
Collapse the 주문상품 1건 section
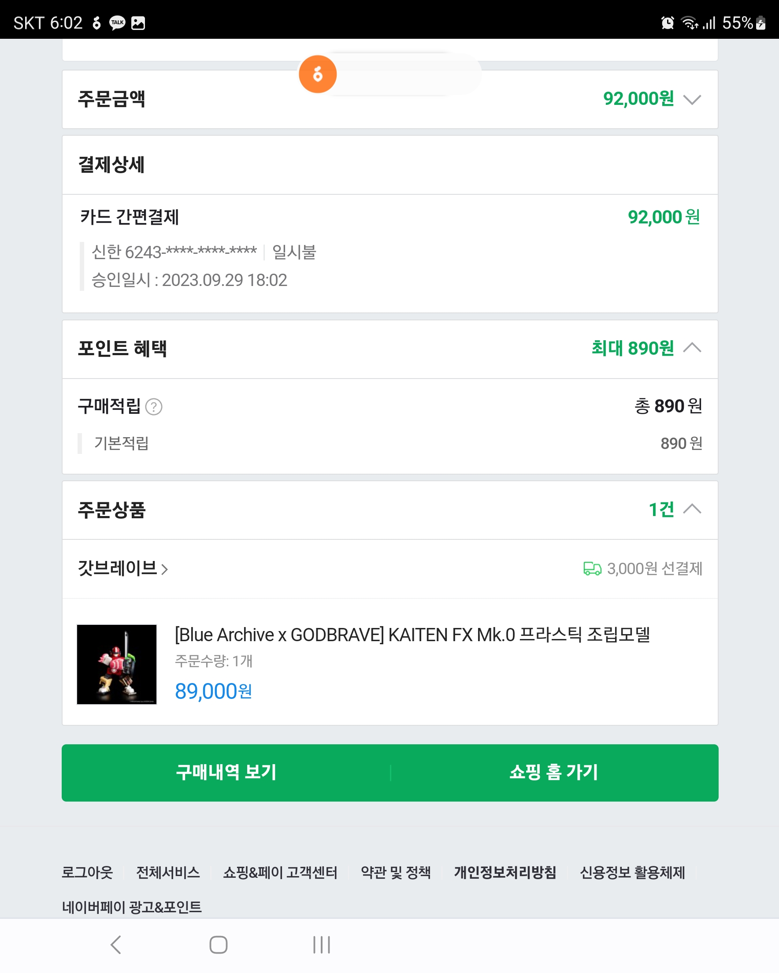point(691,509)
